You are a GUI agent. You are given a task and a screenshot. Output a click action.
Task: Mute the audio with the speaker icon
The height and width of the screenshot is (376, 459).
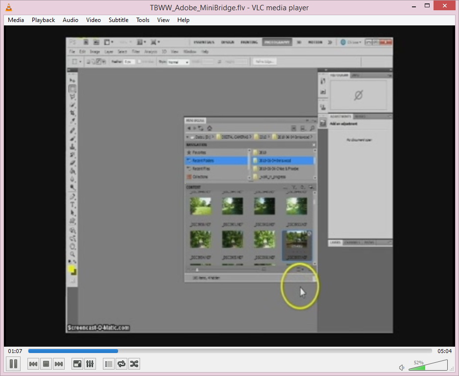coord(402,368)
